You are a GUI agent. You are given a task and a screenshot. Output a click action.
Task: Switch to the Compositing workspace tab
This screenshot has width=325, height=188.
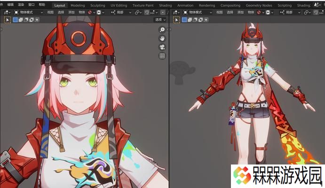tap(230, 5)
